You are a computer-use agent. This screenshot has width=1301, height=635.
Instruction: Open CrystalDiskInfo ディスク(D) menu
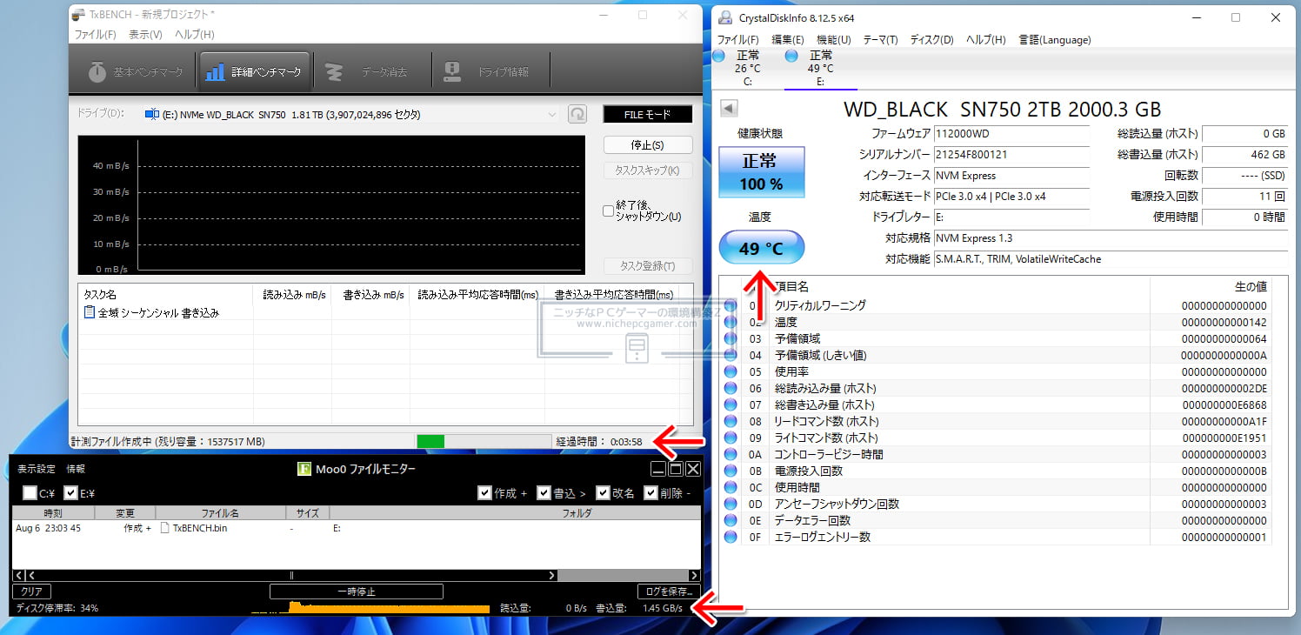[931, 40]
